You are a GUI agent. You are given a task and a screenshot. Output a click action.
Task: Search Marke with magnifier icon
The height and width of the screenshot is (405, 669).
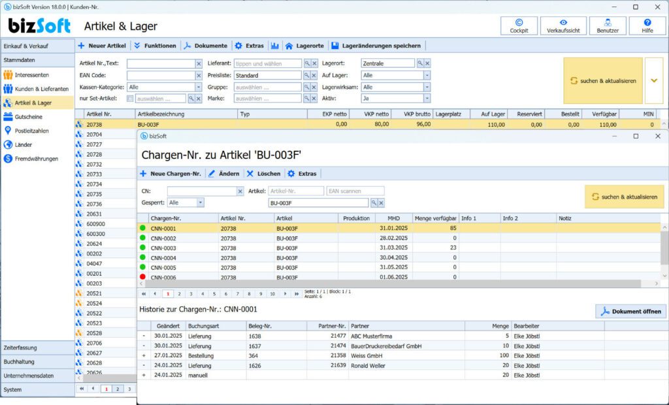tap(307, 99)
